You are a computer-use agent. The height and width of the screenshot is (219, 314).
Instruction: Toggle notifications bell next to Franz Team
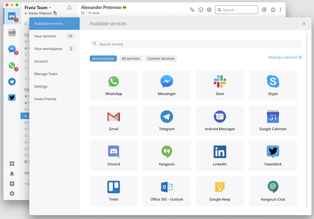69,7
